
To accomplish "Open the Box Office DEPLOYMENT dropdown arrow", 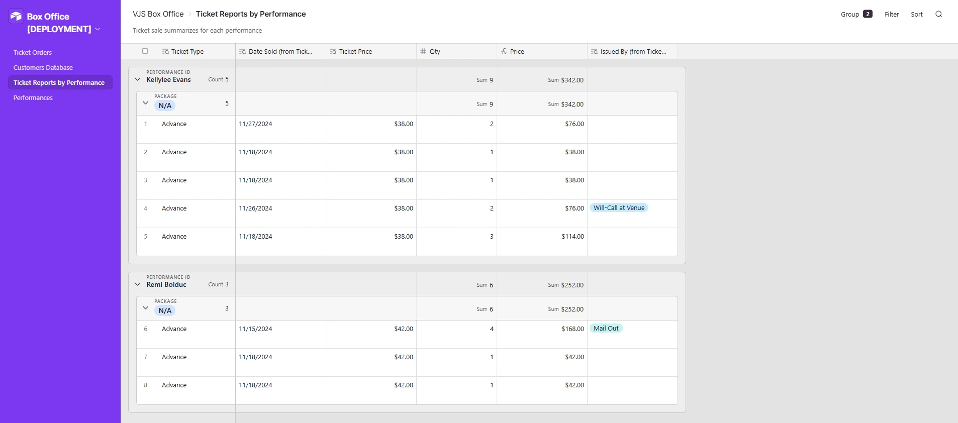I will [x=98, y=29].
